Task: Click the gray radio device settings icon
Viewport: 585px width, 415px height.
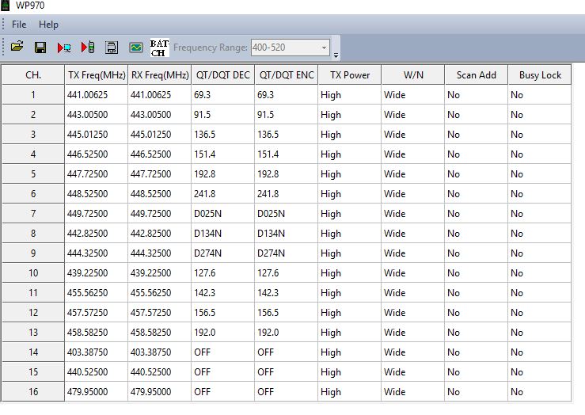Action: click(x=112, y=48)
